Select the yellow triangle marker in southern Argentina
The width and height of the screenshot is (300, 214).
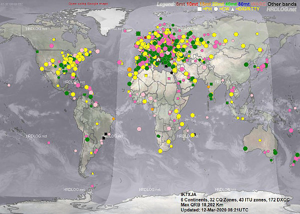93,173
